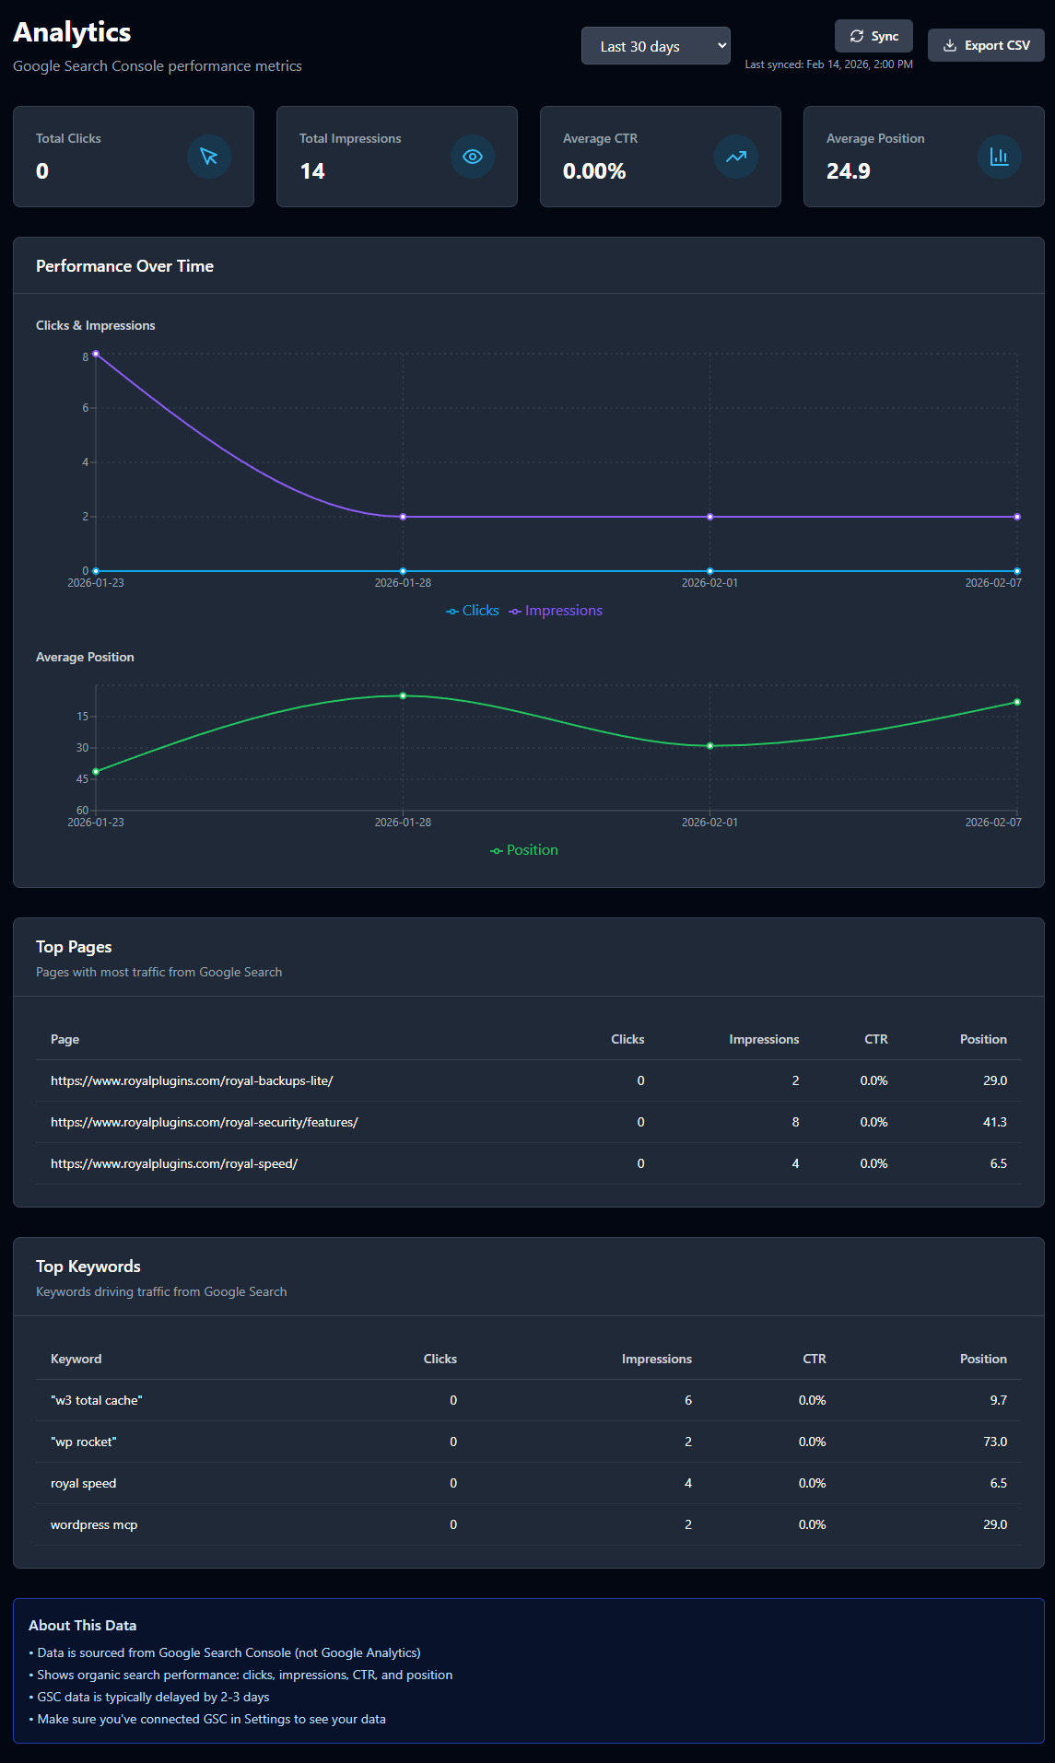Click the bar chart icon on Average Position card
This screenshot has height=1763, width=1055.
click(999, 157)
